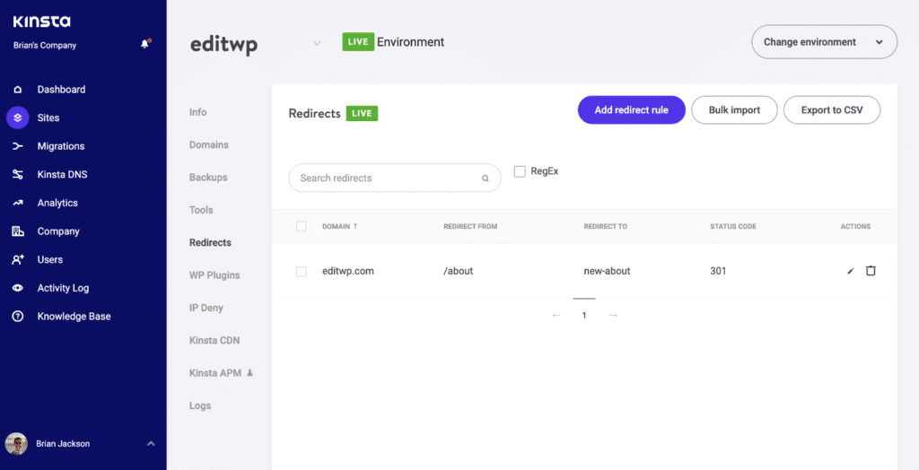The height and width of the screenshot is (470, 919).
Task: Click the Sites layers icon
Action: pos(18,117)
